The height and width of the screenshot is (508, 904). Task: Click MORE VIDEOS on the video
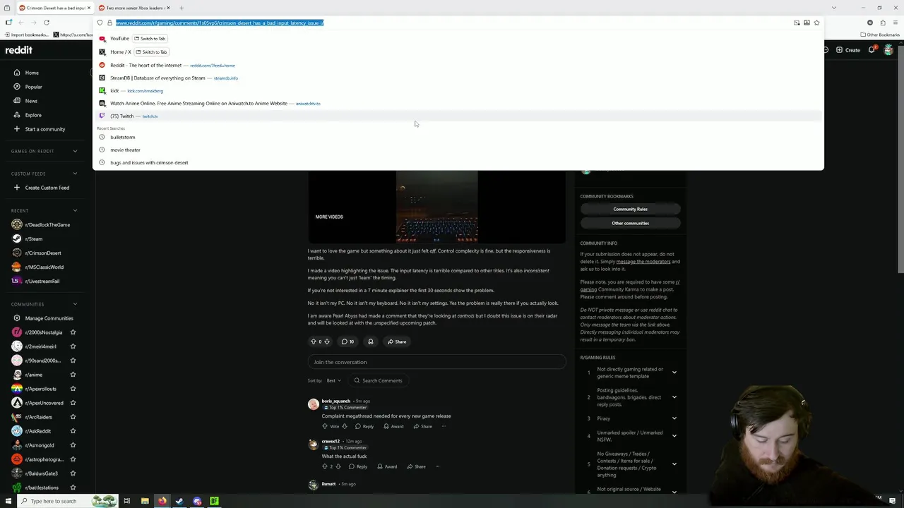(329, 217)
